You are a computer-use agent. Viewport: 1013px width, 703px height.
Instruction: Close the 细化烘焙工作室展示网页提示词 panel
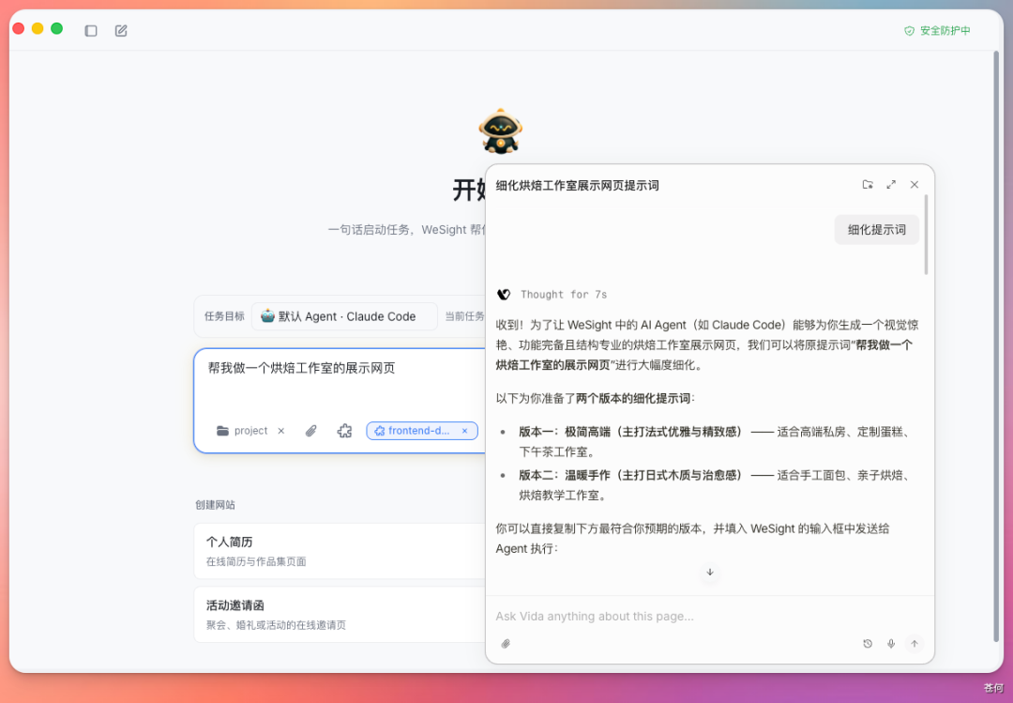coord(915,184)
